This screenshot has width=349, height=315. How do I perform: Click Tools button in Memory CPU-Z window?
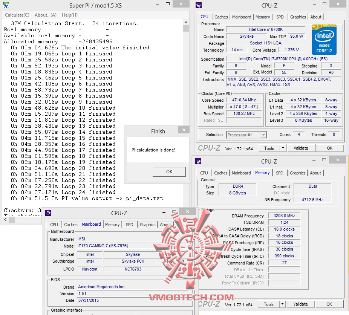269,304
